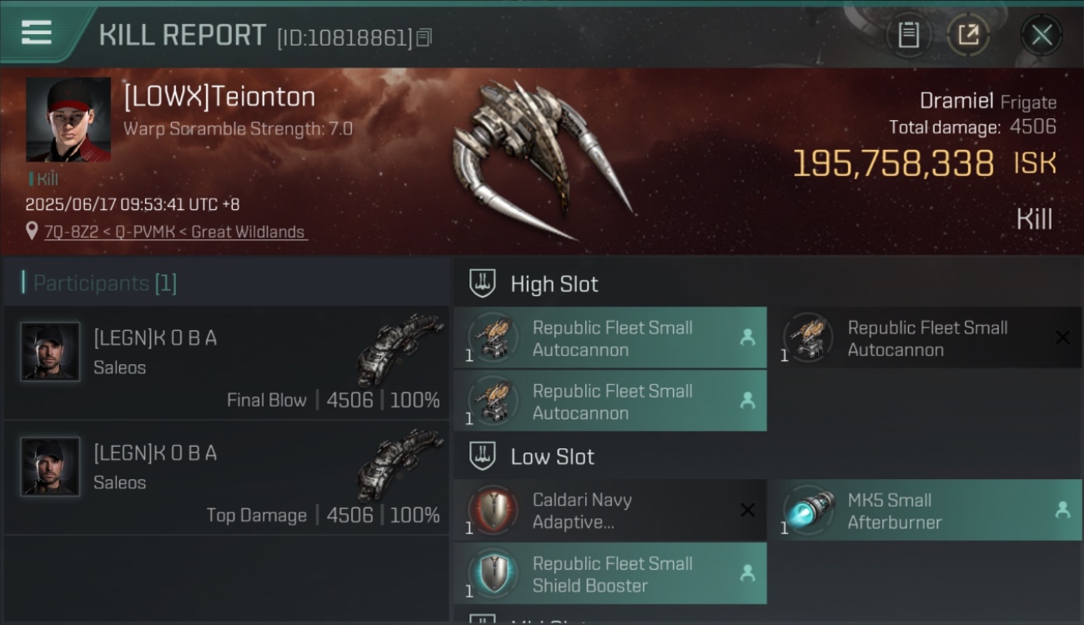
Task: Select the K O B A Final Blow entry
Action: pyautogui.click(x=227, y=362)
